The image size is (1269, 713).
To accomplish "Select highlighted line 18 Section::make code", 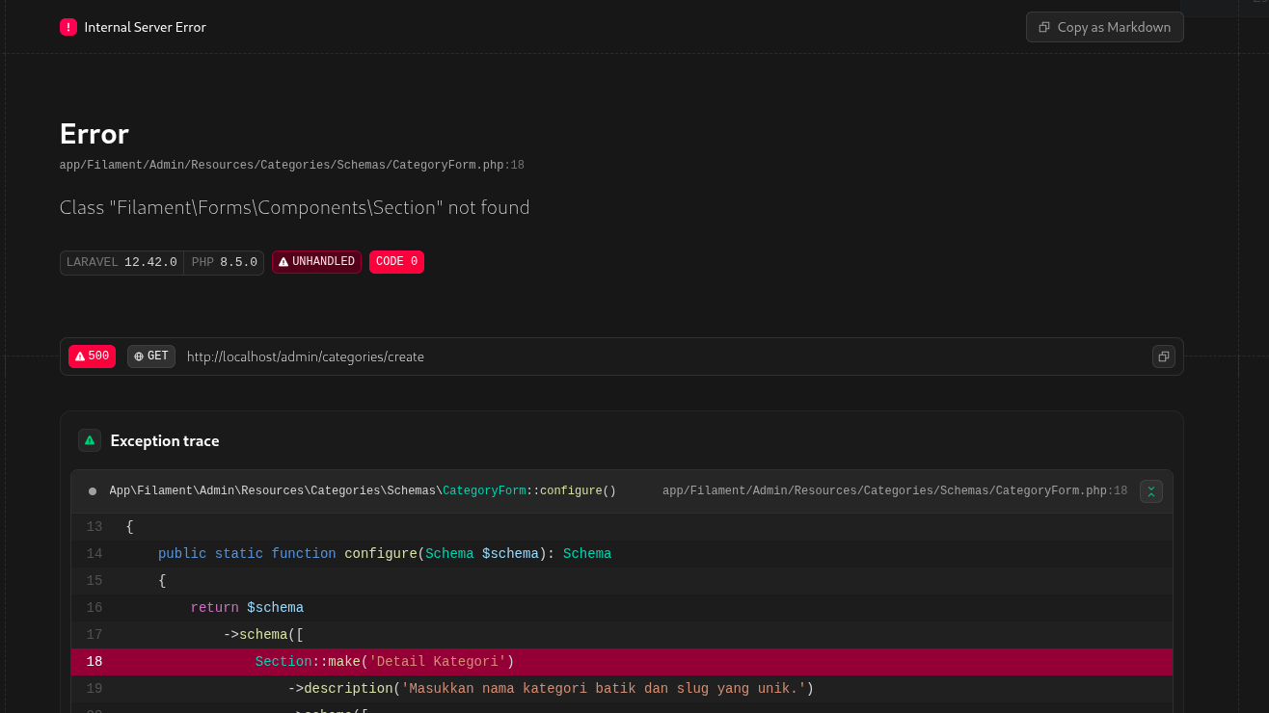I will (384, 661).
